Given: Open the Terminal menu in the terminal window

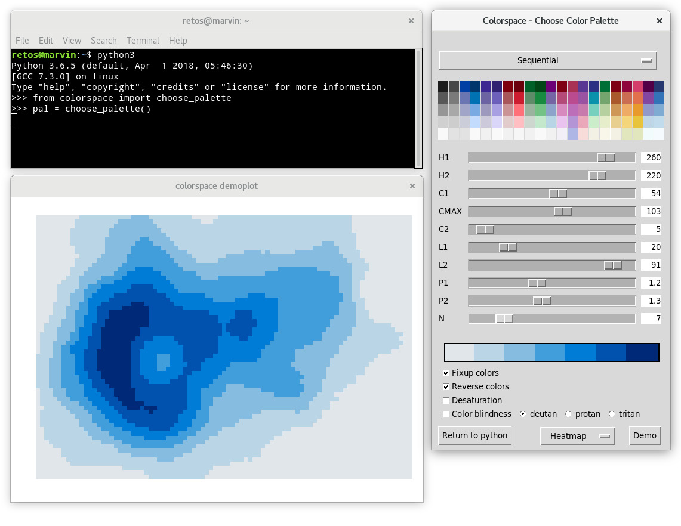Looking at the screenshot, I should point(143,41).
